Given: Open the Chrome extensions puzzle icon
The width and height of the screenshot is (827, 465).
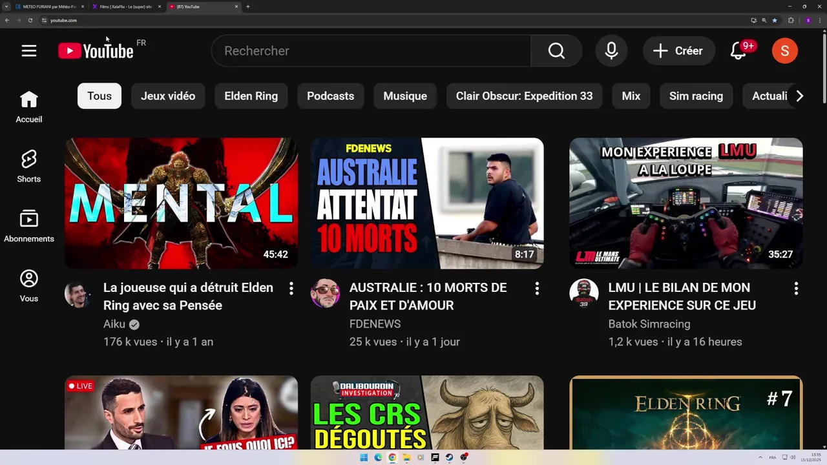Looking at the screenshot, I should click(791, 20).
